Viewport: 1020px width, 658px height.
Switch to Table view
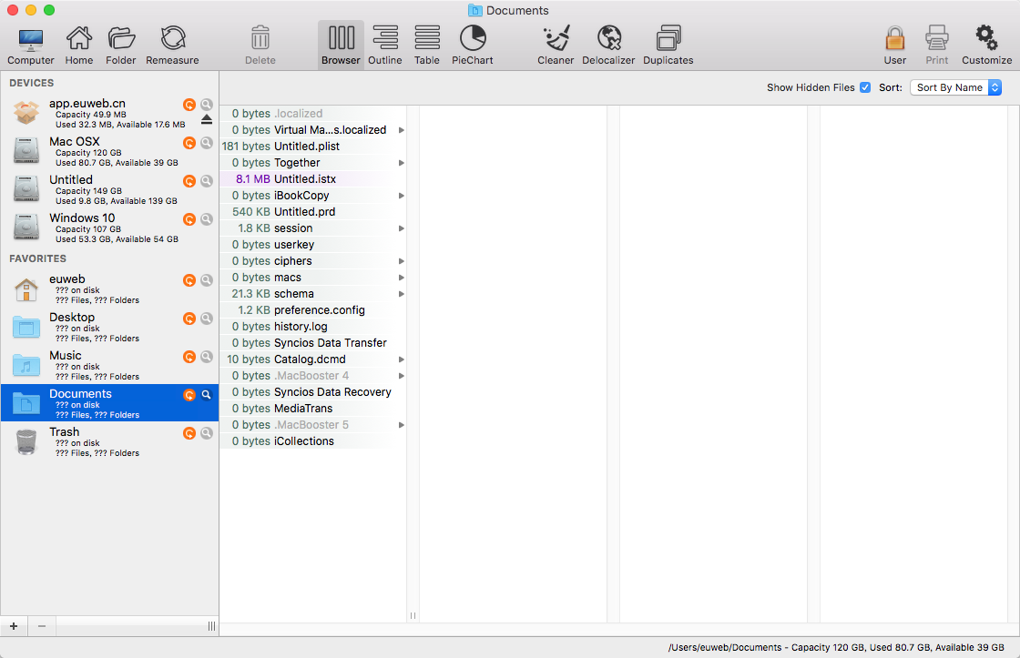pyautogui.click(x=427, y=45)
